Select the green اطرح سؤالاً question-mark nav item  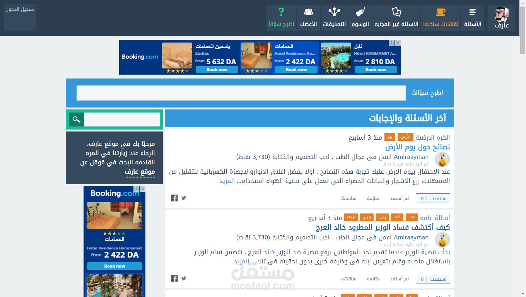[281, 18]
